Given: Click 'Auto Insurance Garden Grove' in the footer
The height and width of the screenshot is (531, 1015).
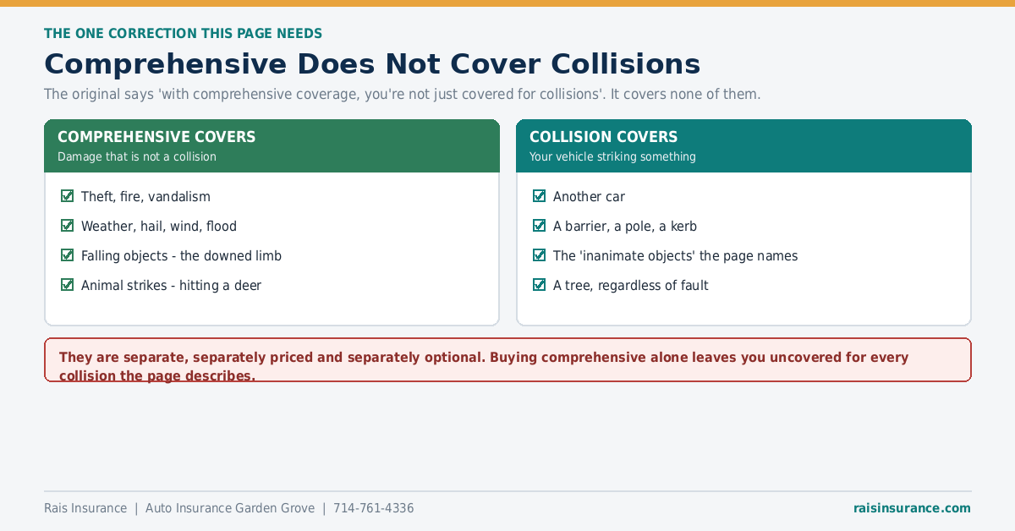Looking at the screenshot, I should [x=230, y=508].
